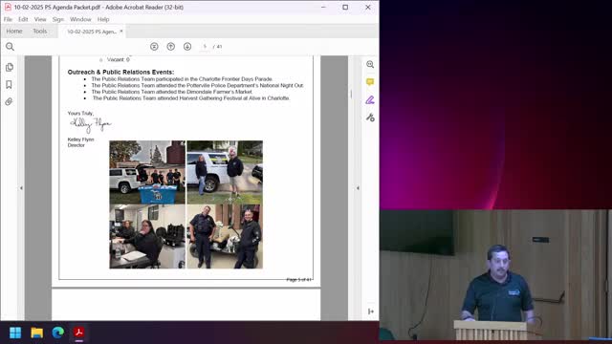This screenshot has height=344, width=612.
Task: Click the Kelley Flynn handwritten signature
Action: [x=91, y=124]
